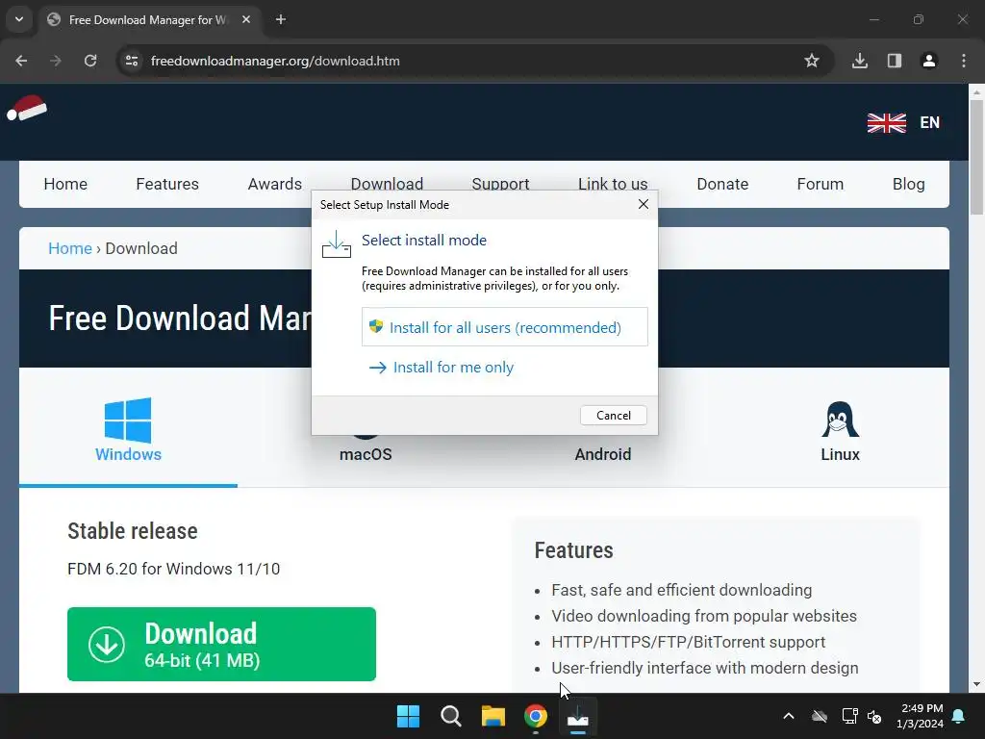The height and width of the screenshot is (739, 985).
Task: Select the macOS platform tab
Action: 366,454
